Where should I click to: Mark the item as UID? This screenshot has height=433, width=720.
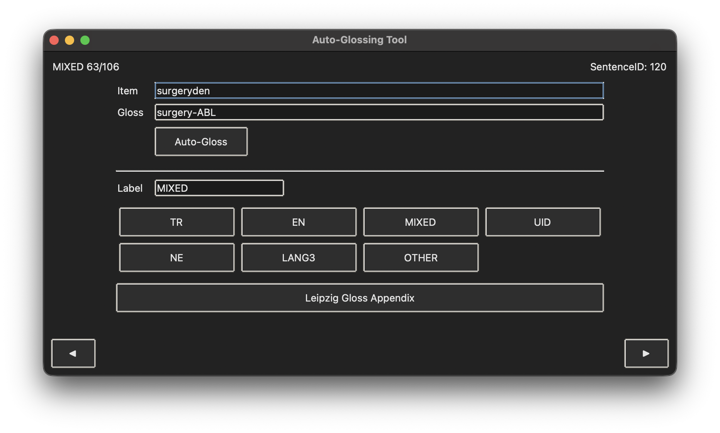pyautogui.click(x=543, y=222)
